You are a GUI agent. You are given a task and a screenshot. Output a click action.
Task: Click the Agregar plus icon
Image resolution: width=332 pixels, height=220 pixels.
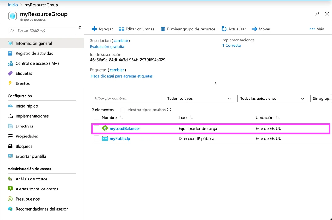(94, 29)
